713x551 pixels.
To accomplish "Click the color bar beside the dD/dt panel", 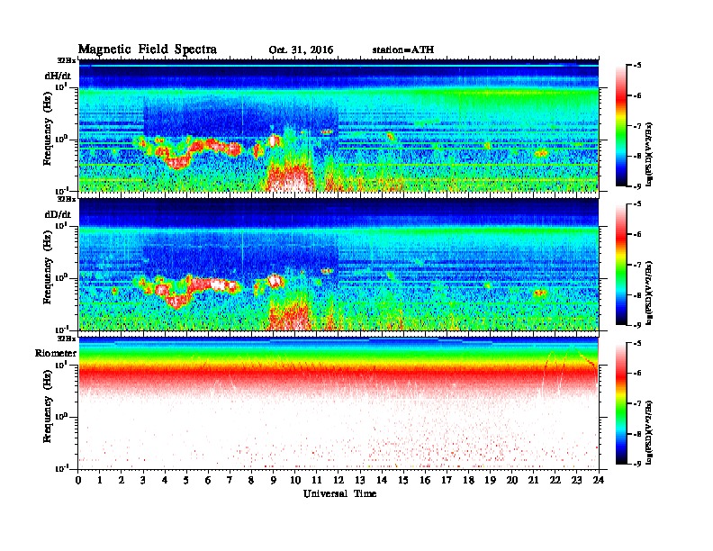I will pyautogui.click(x=621, y=265).
